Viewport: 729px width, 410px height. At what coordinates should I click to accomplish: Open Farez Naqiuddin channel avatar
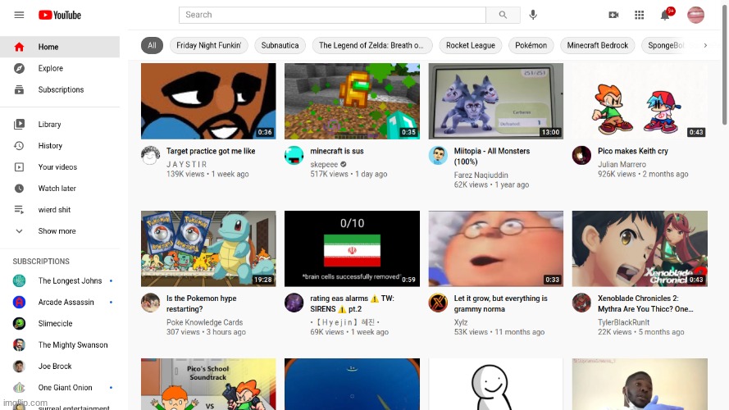click(438, 155)
